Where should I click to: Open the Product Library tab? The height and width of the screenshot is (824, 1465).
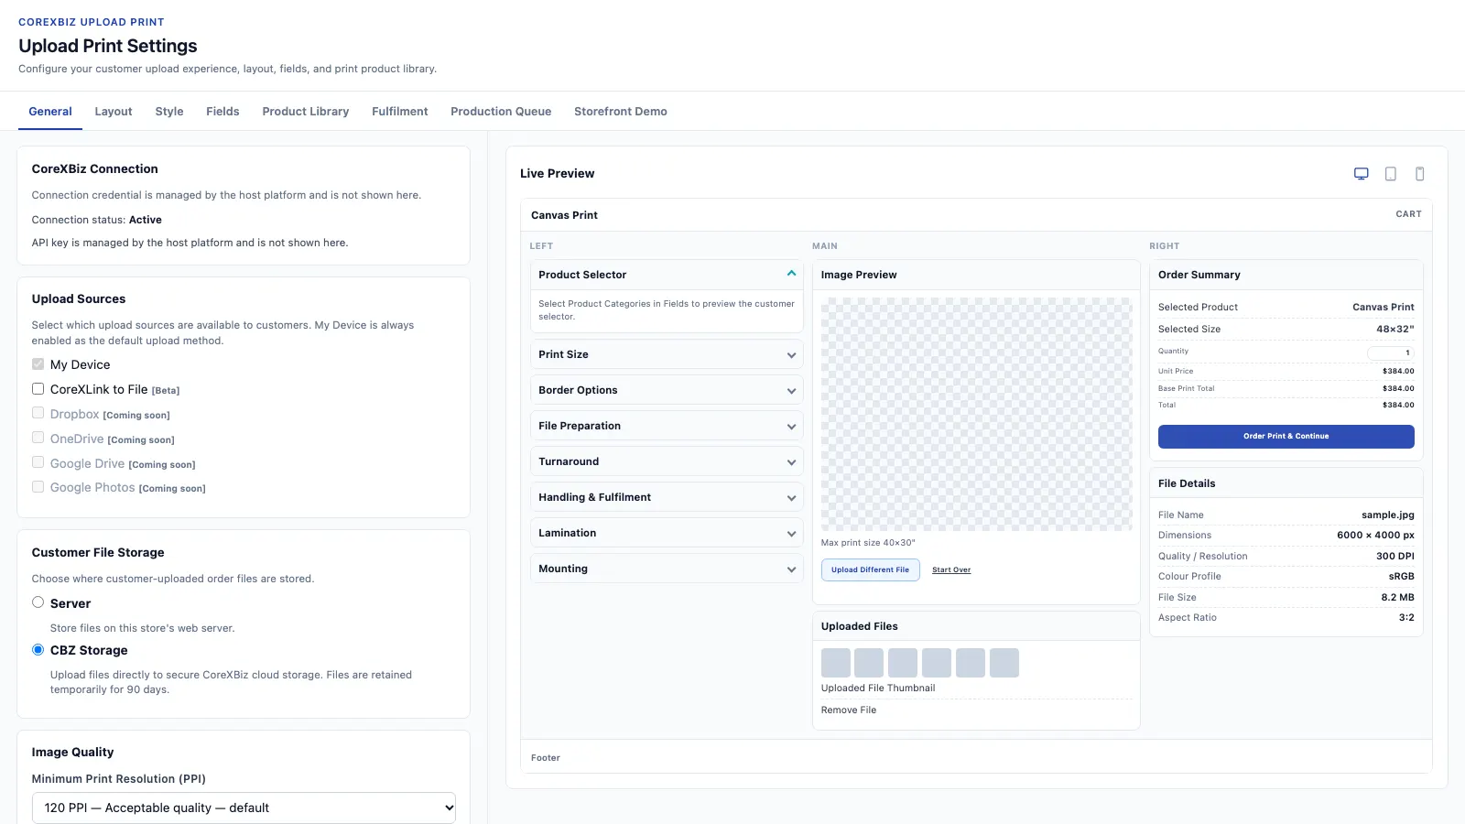point(306,112)
